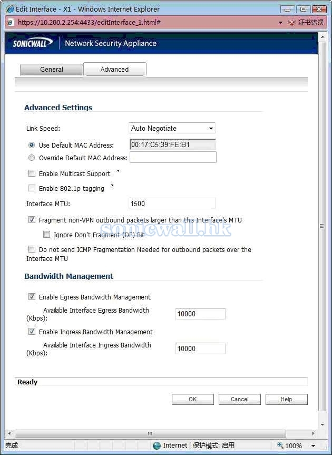Click the Internet Explorer window icon
Image resolution: width=332 pixels, height=455 pixels.
point(10,9)
